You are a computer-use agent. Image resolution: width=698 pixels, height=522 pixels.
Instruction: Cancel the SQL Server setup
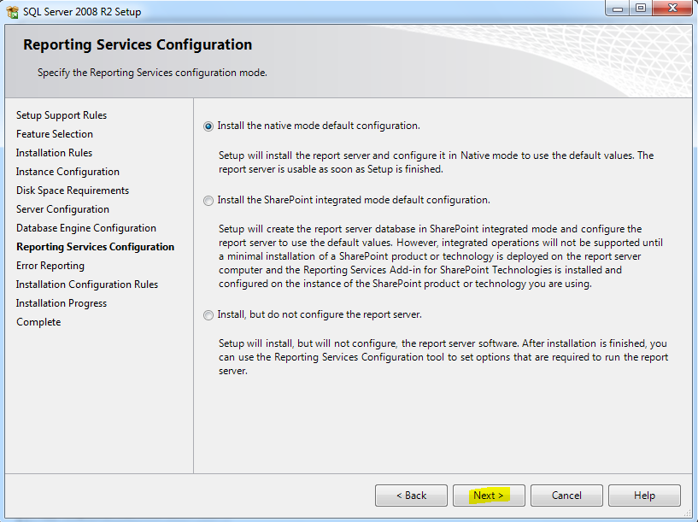point(566,496)
